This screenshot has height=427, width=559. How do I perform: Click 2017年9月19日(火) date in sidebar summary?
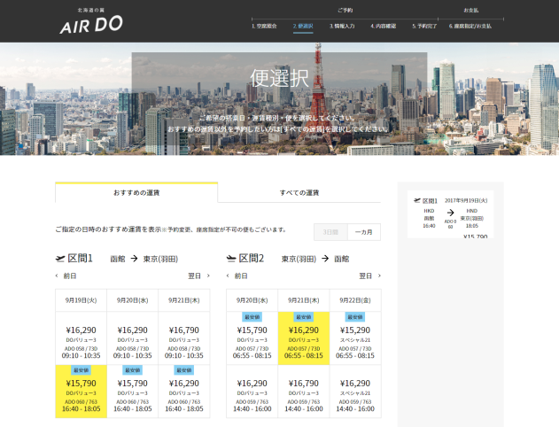tap(466, 201)
